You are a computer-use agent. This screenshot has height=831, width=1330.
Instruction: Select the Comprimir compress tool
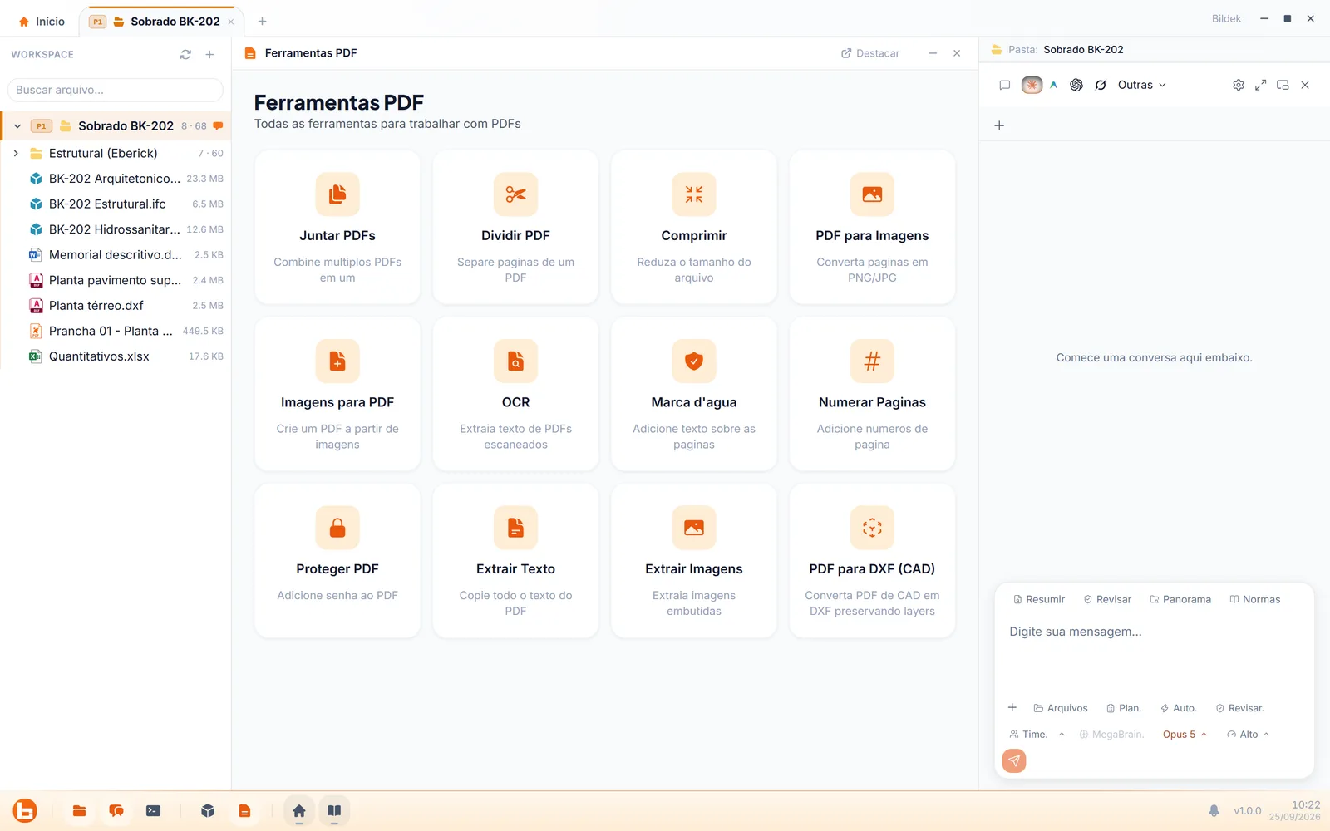[694, 227]
